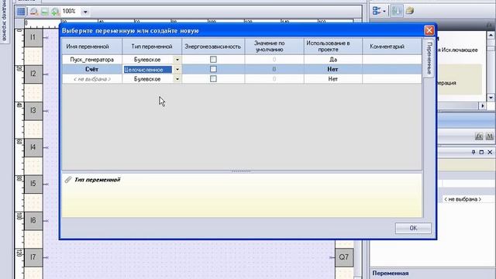Click the fit-to-screen zoom icon
This screenshot has height=279, width=496.
click(45, 12)
